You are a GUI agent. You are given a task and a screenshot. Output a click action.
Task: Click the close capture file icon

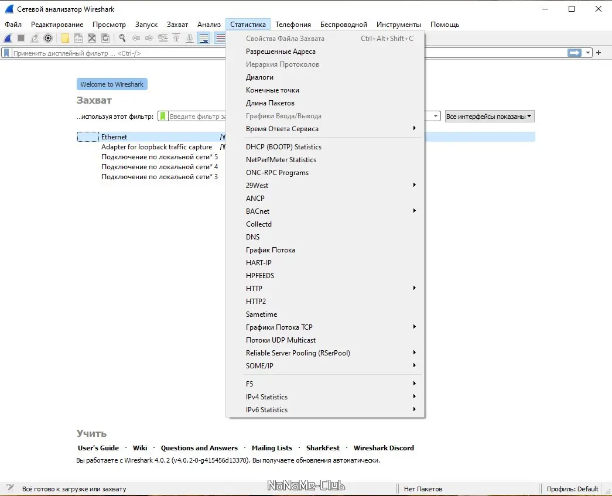click(92, 38)
